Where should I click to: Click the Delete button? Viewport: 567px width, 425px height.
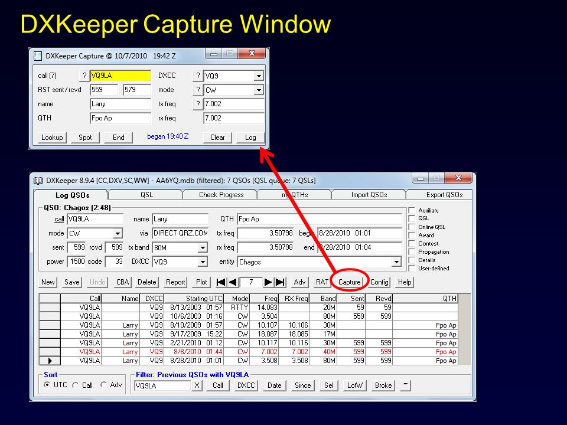[x=147, y=282]
